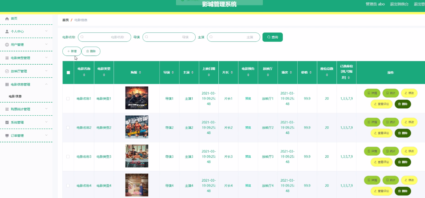Click the 电影信息管理 grid icon
The image size is (425, 198).
coord(7,85)
